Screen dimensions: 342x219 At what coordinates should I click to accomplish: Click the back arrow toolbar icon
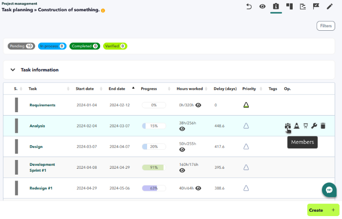tap(249, 6)
